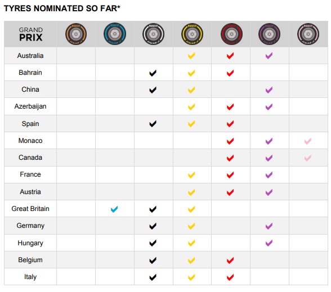Click the red checkmark in Spain row

click(x=230, y=124)
